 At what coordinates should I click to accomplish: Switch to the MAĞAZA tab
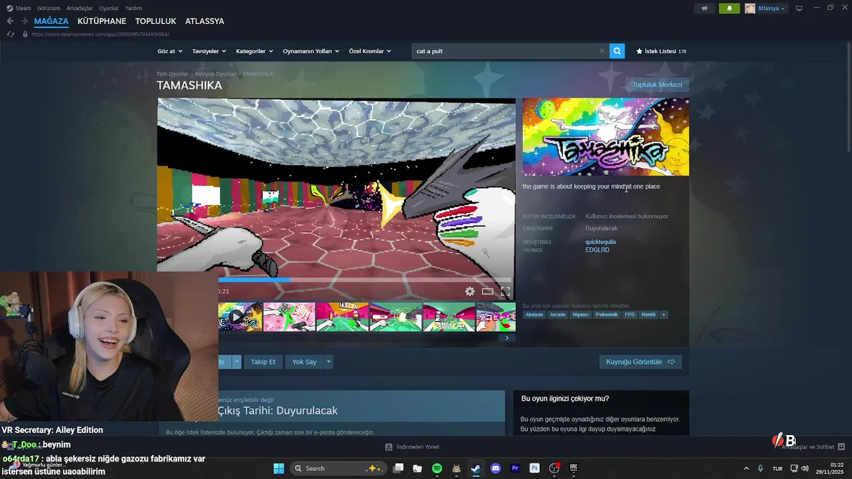(51, 21)
